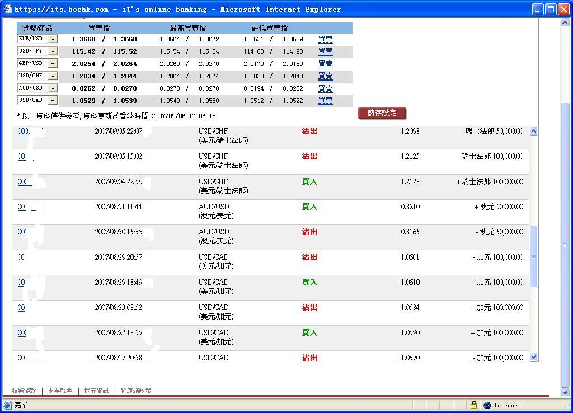The width and height of the screenshot is (573, 413).
Task: Open transaction dated 2007/08/30 15:56 reference link
Action: tap(22, 232)
